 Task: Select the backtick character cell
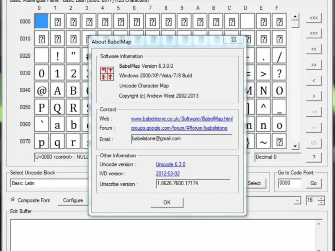pos(41,124)
